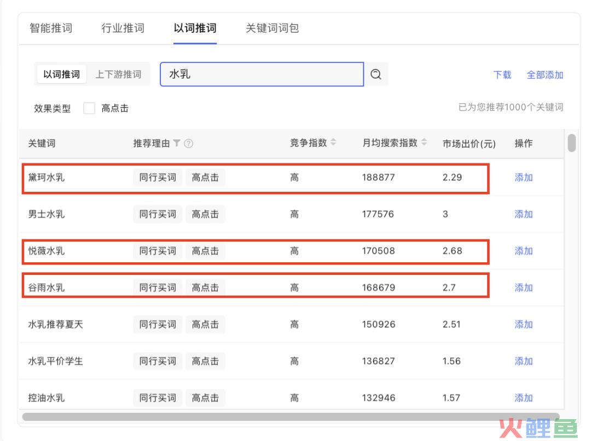
Task: Open the 推荐理由 filter funnel icon
Action: click(176, 143)
